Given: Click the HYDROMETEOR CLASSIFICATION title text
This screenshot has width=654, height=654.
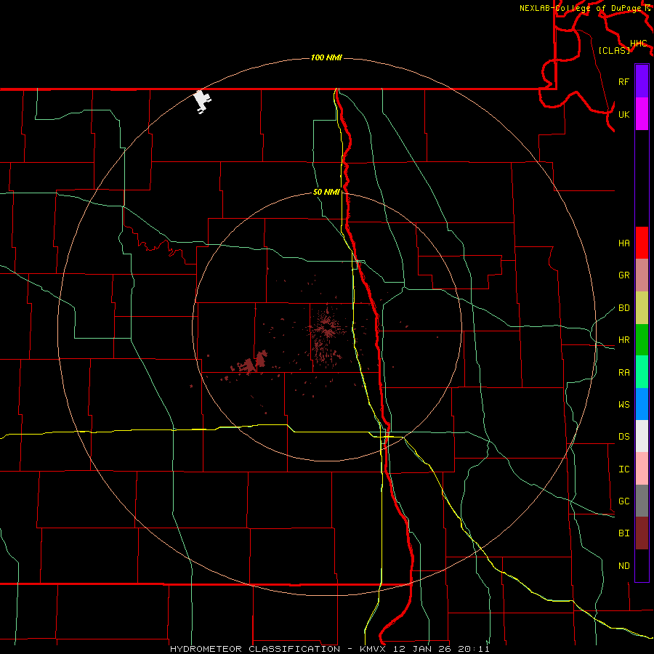Looking at the screenshot, I should click(x=255, y=649).
